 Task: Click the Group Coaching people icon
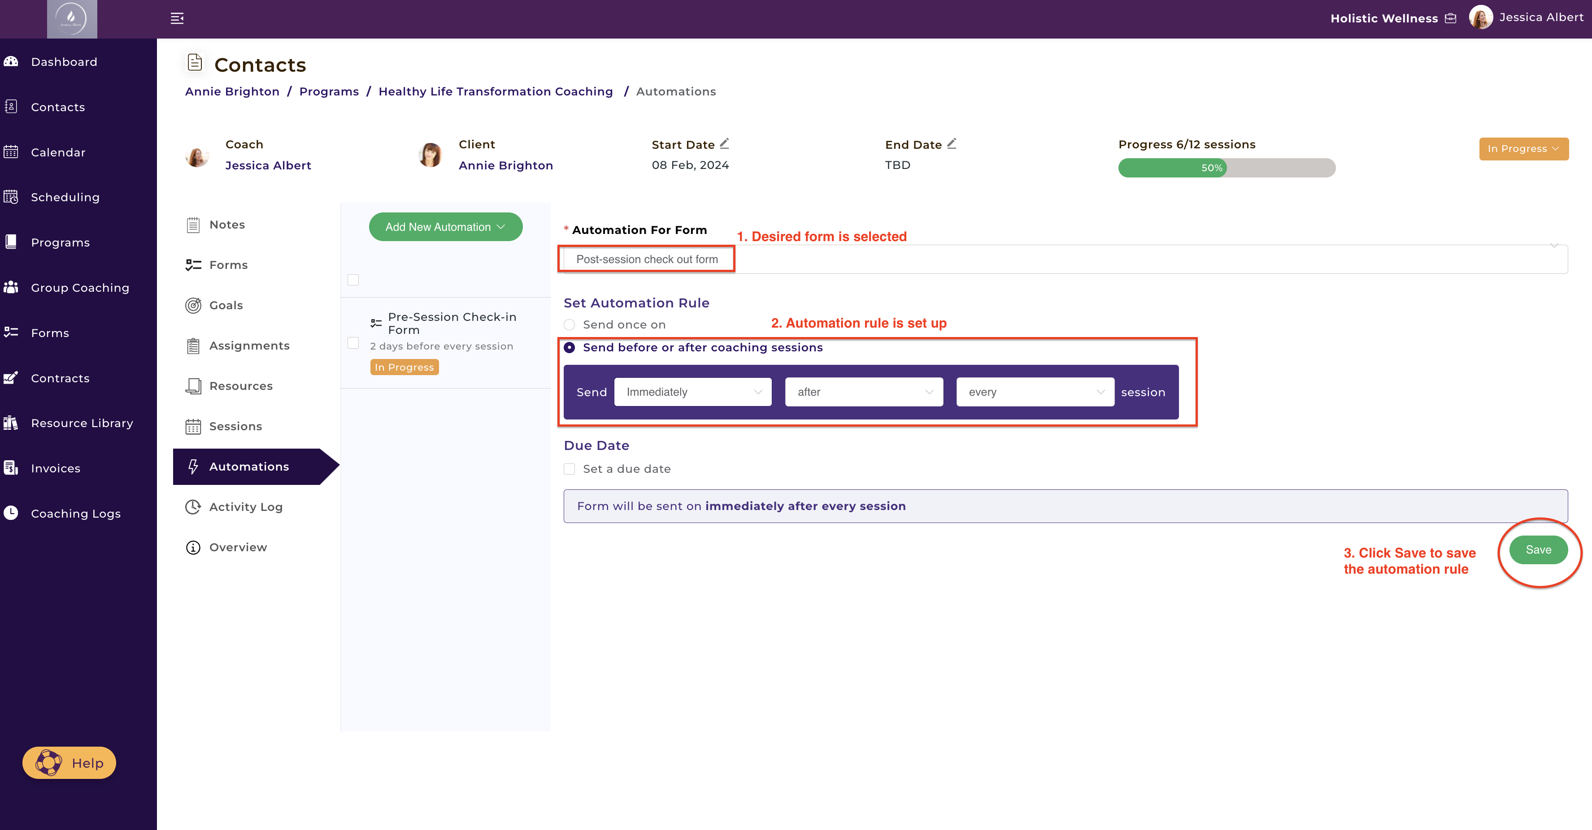(11, 287)
